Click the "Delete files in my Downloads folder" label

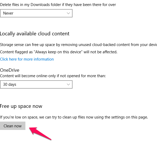58,5
